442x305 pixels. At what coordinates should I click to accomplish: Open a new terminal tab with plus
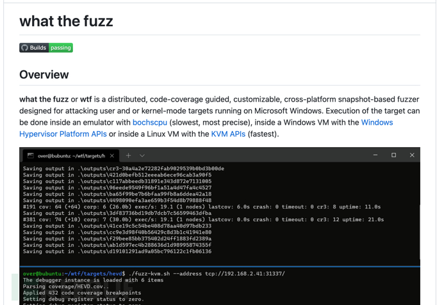(128, 155)
